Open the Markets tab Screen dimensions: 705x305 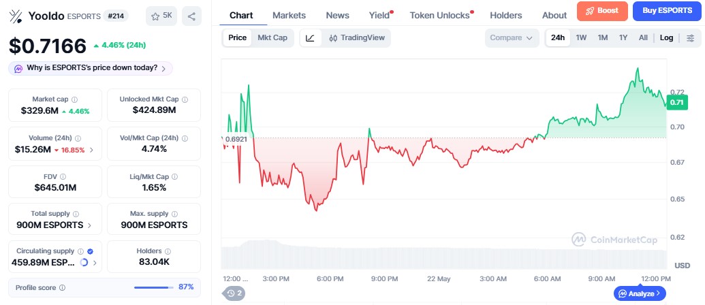[289, 15]
